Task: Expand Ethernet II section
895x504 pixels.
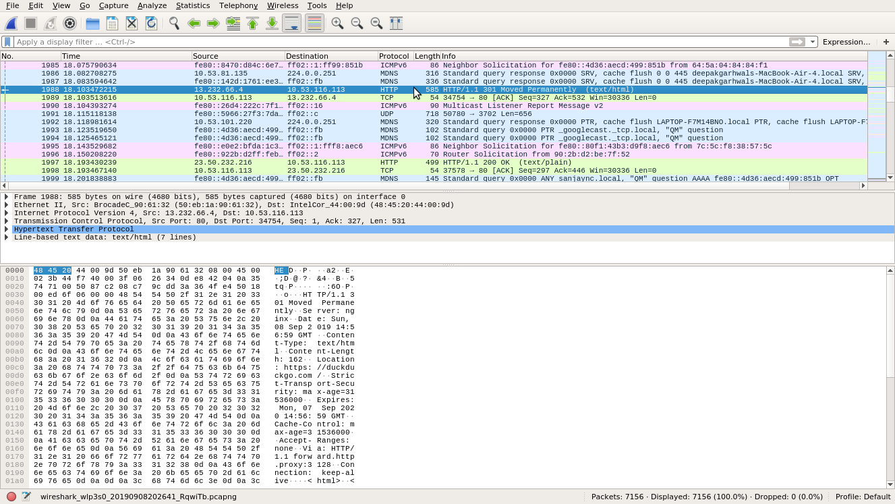Action: 6,205
